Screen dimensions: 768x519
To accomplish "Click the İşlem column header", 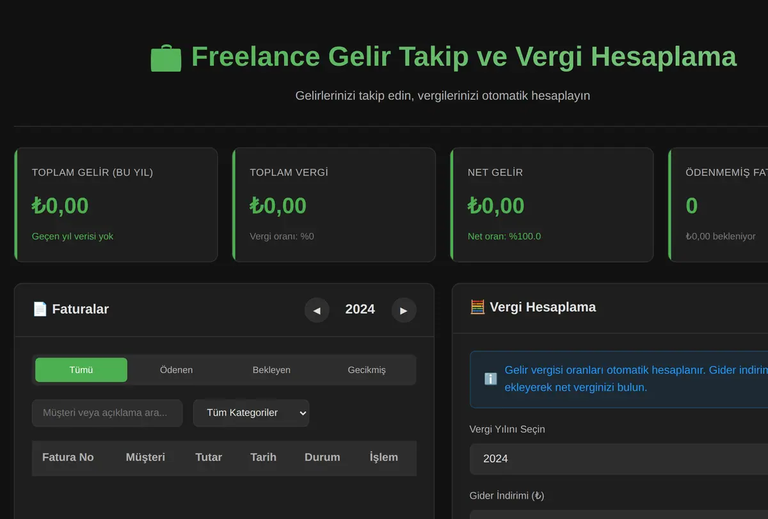I will pyautogui.click(x=384, y=457).
